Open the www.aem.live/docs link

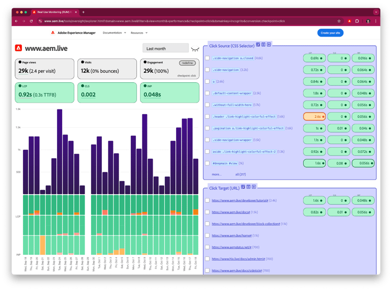tap(230, 213)
